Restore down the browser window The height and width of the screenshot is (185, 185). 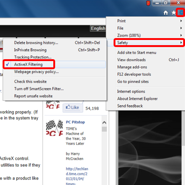(x=166, y=3)
